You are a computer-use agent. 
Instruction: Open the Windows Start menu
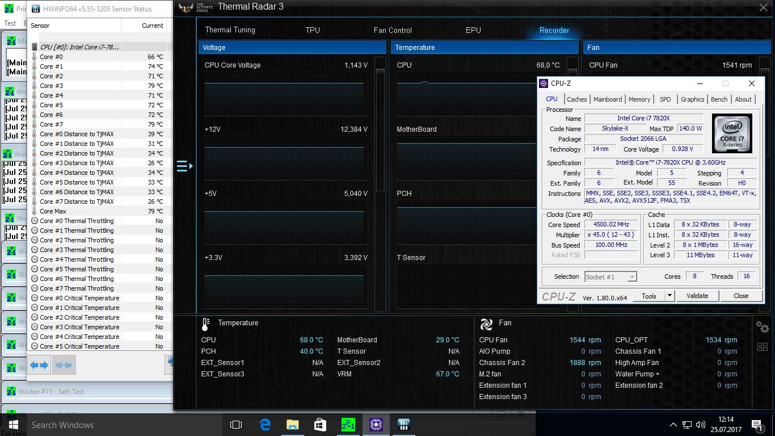point(14,425)
